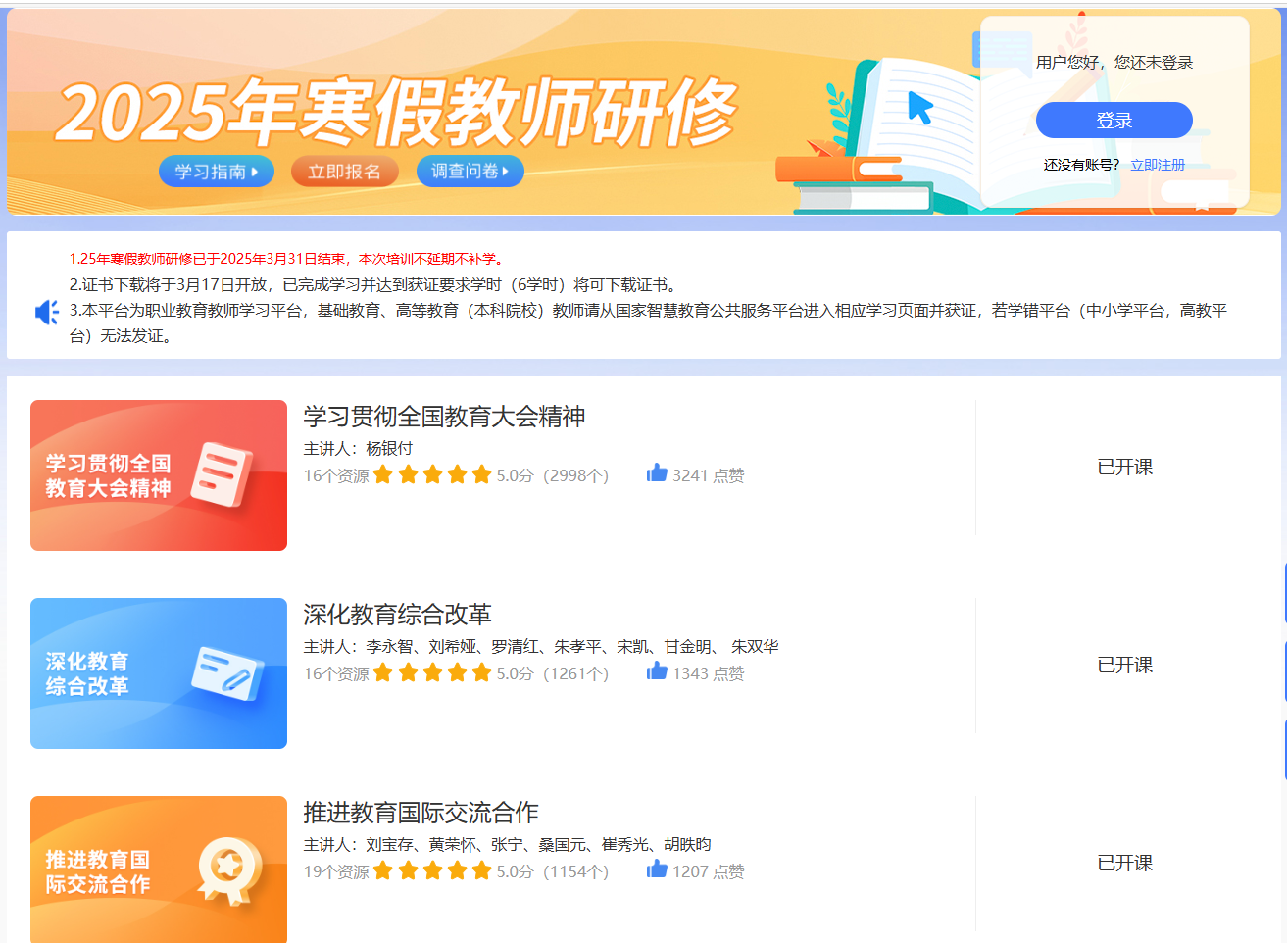Open course thumbnail 推进教育国际交流合作

(x=159, y=869)
